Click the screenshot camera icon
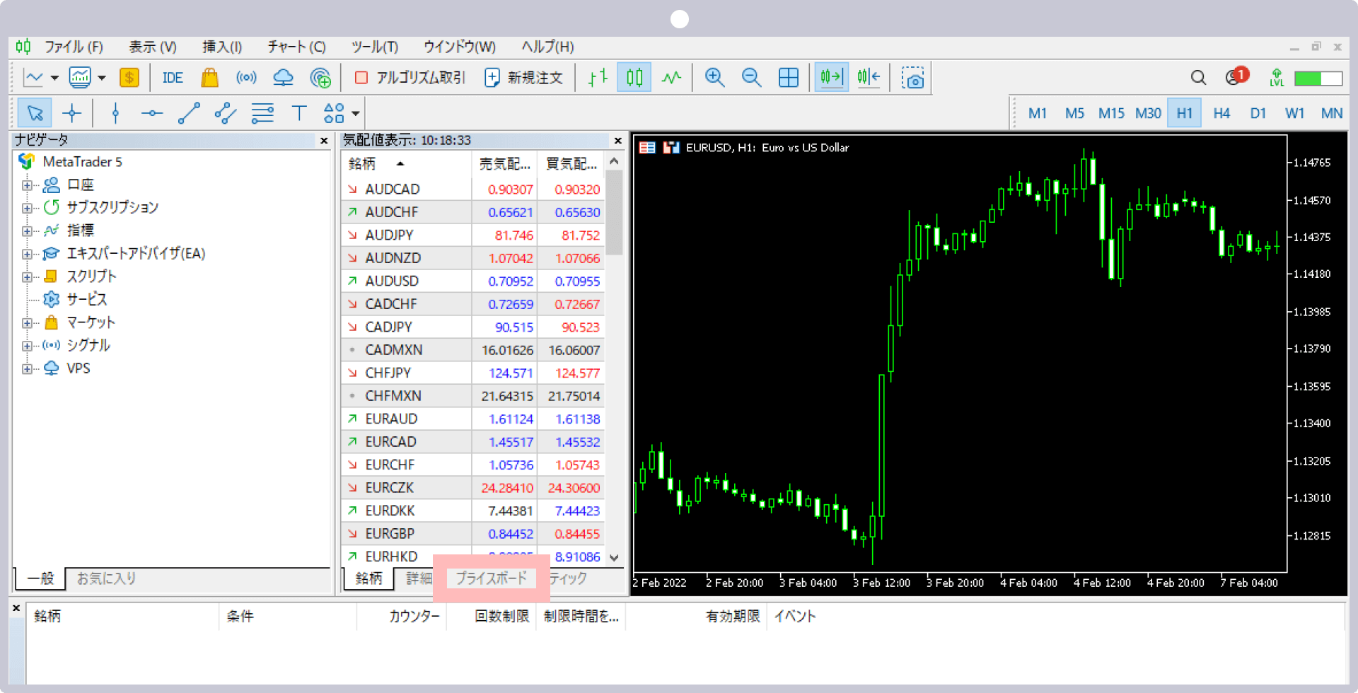This screenshot has height=693, width=1358. (x=912, y=78)
